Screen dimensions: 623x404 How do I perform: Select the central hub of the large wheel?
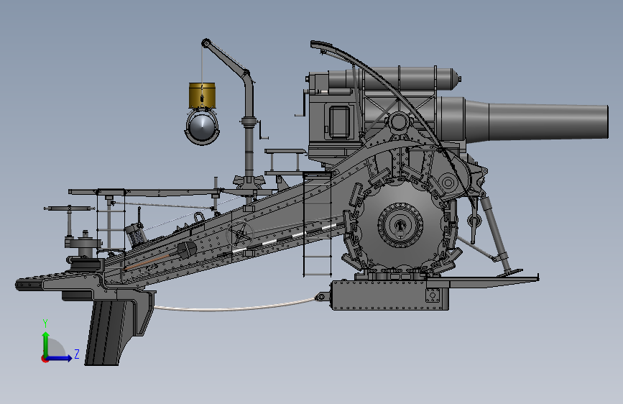click(x=400, y=225)
